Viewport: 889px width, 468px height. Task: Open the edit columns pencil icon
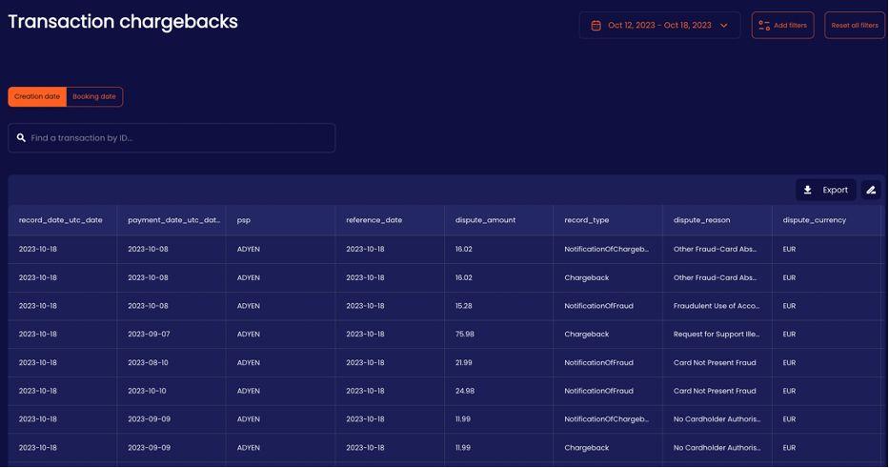point(871,190)
